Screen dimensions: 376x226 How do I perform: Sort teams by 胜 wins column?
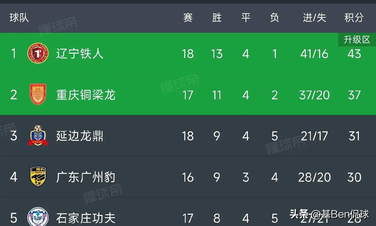point(216,18)
